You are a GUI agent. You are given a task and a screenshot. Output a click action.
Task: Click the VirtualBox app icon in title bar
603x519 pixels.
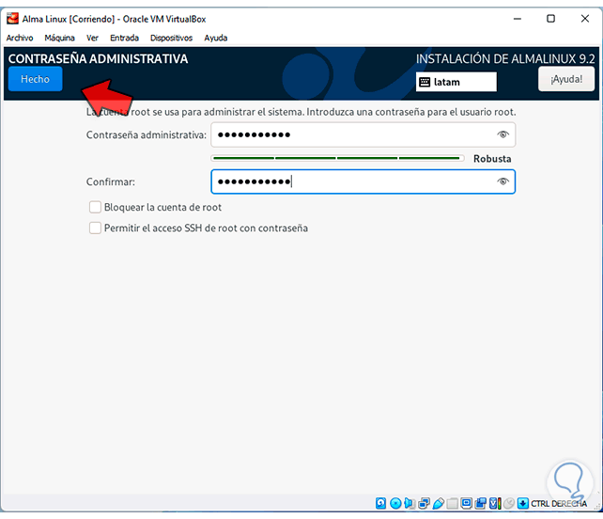pyautogui.click(x=12, y=19)
